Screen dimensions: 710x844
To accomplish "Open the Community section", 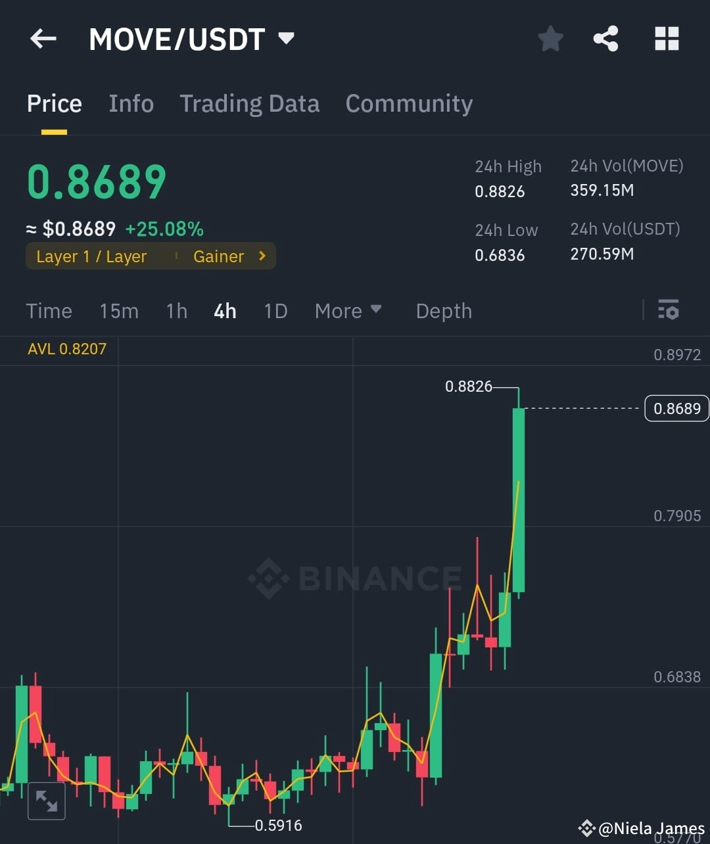I will click(409, 103).
